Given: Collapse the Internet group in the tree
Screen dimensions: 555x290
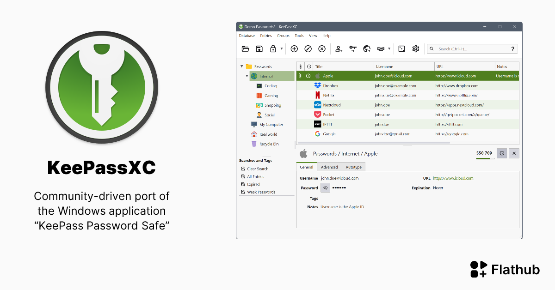Looking at the screenshot, I should (x=247, y=76).
